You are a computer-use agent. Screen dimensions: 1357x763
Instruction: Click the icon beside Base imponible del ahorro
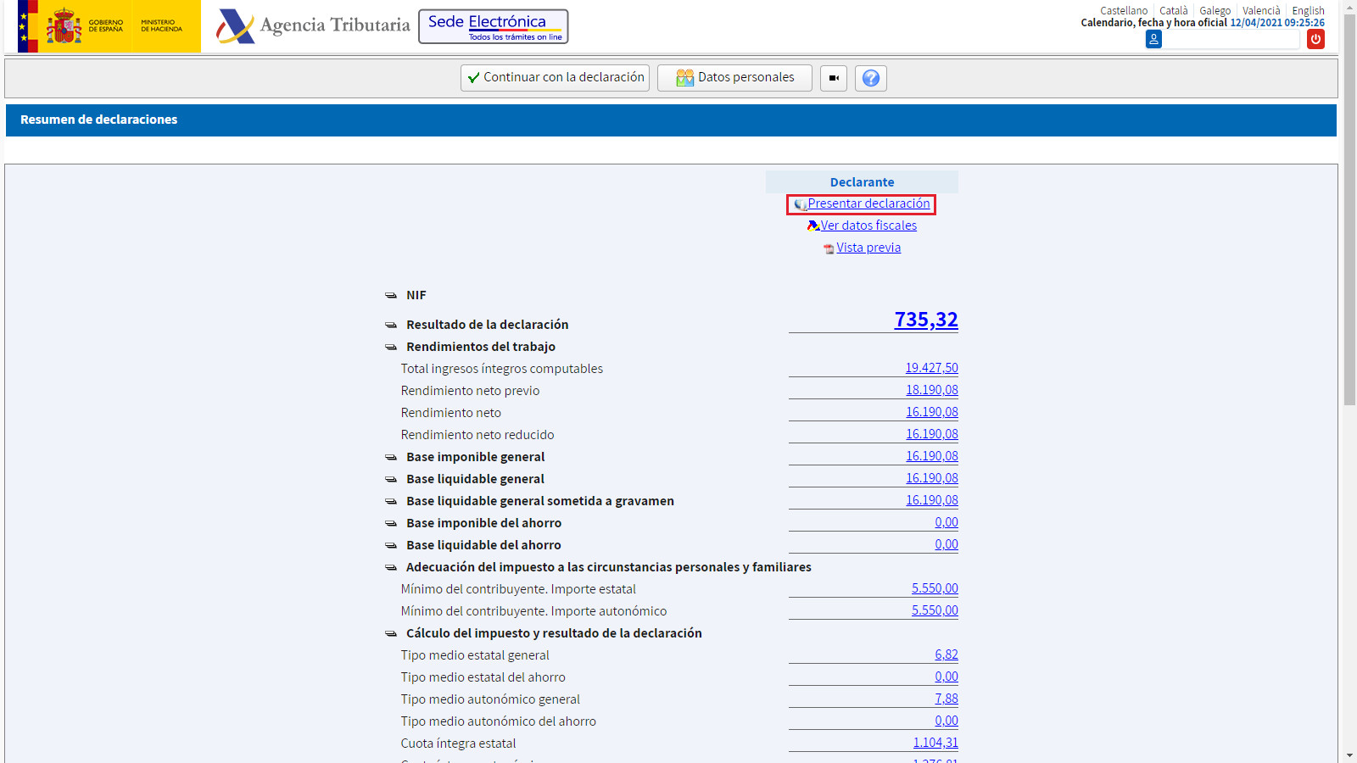pos(391,524)
